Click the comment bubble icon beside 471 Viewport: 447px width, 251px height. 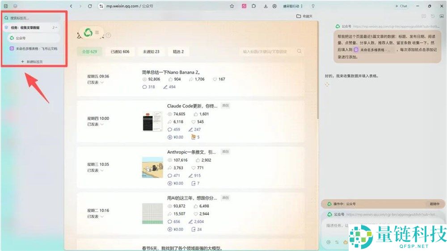tap(170, 176)
